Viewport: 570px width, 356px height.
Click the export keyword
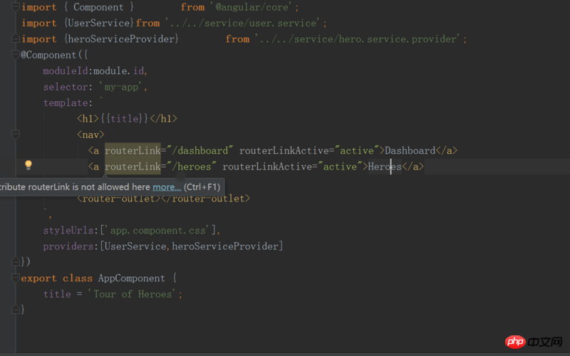pos(39,278)
